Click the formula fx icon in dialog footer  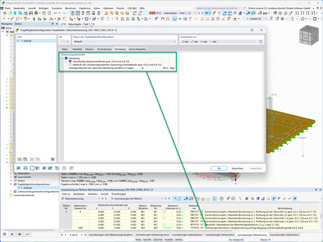point(71,168)
